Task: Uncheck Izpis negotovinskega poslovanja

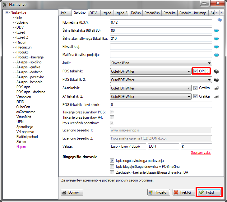Action: pos(112,161)
